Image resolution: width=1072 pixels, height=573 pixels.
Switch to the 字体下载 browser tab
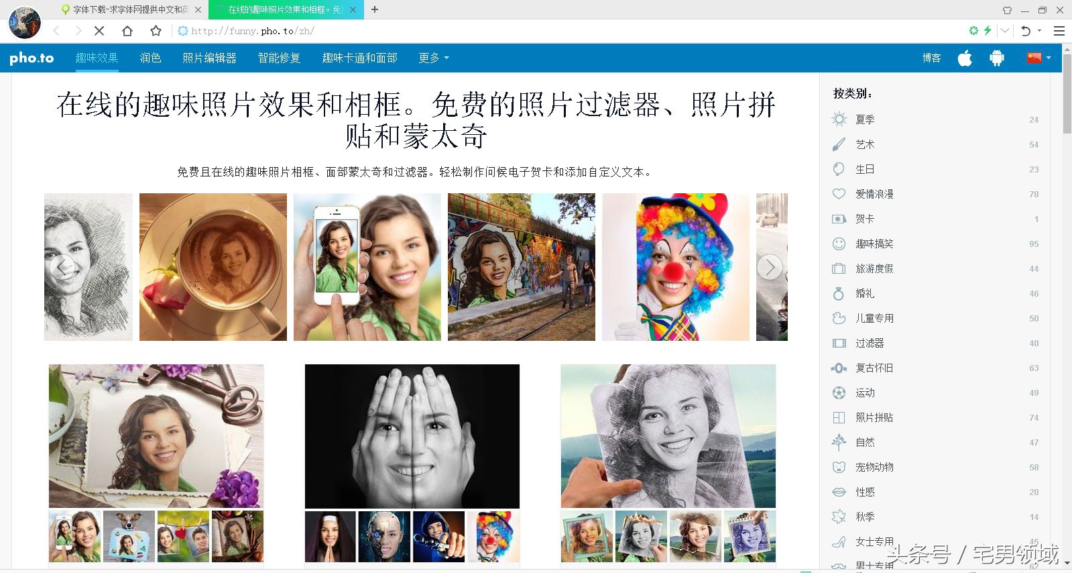[x=131, y=9]
